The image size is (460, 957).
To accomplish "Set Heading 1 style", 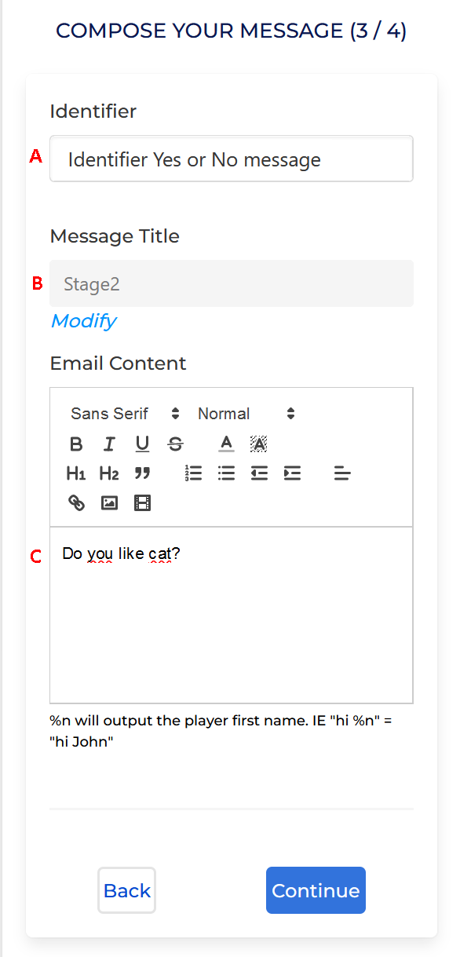I will (x=76, y=473).
